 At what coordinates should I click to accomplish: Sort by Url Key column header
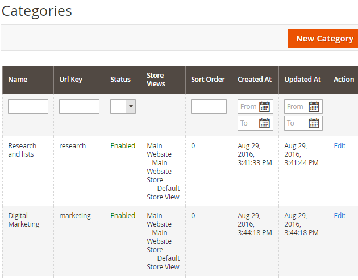point(70,80)
